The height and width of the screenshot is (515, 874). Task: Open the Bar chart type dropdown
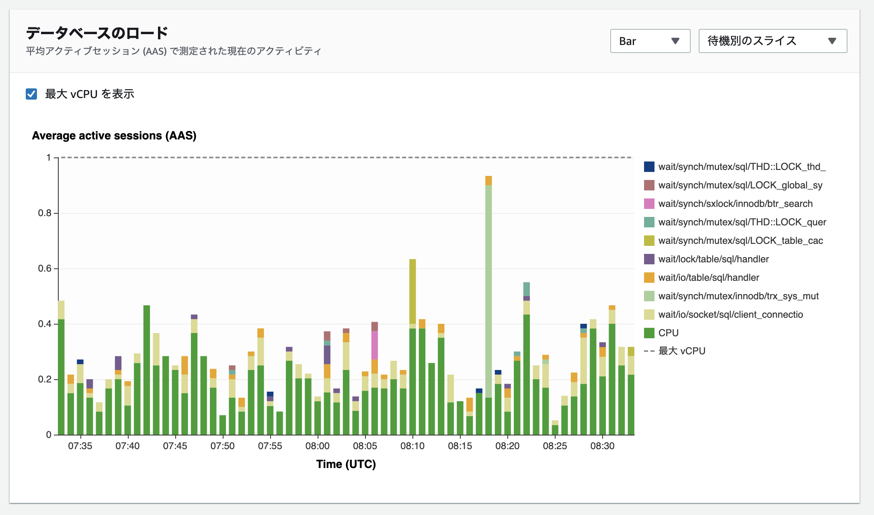tap(650, 41)
